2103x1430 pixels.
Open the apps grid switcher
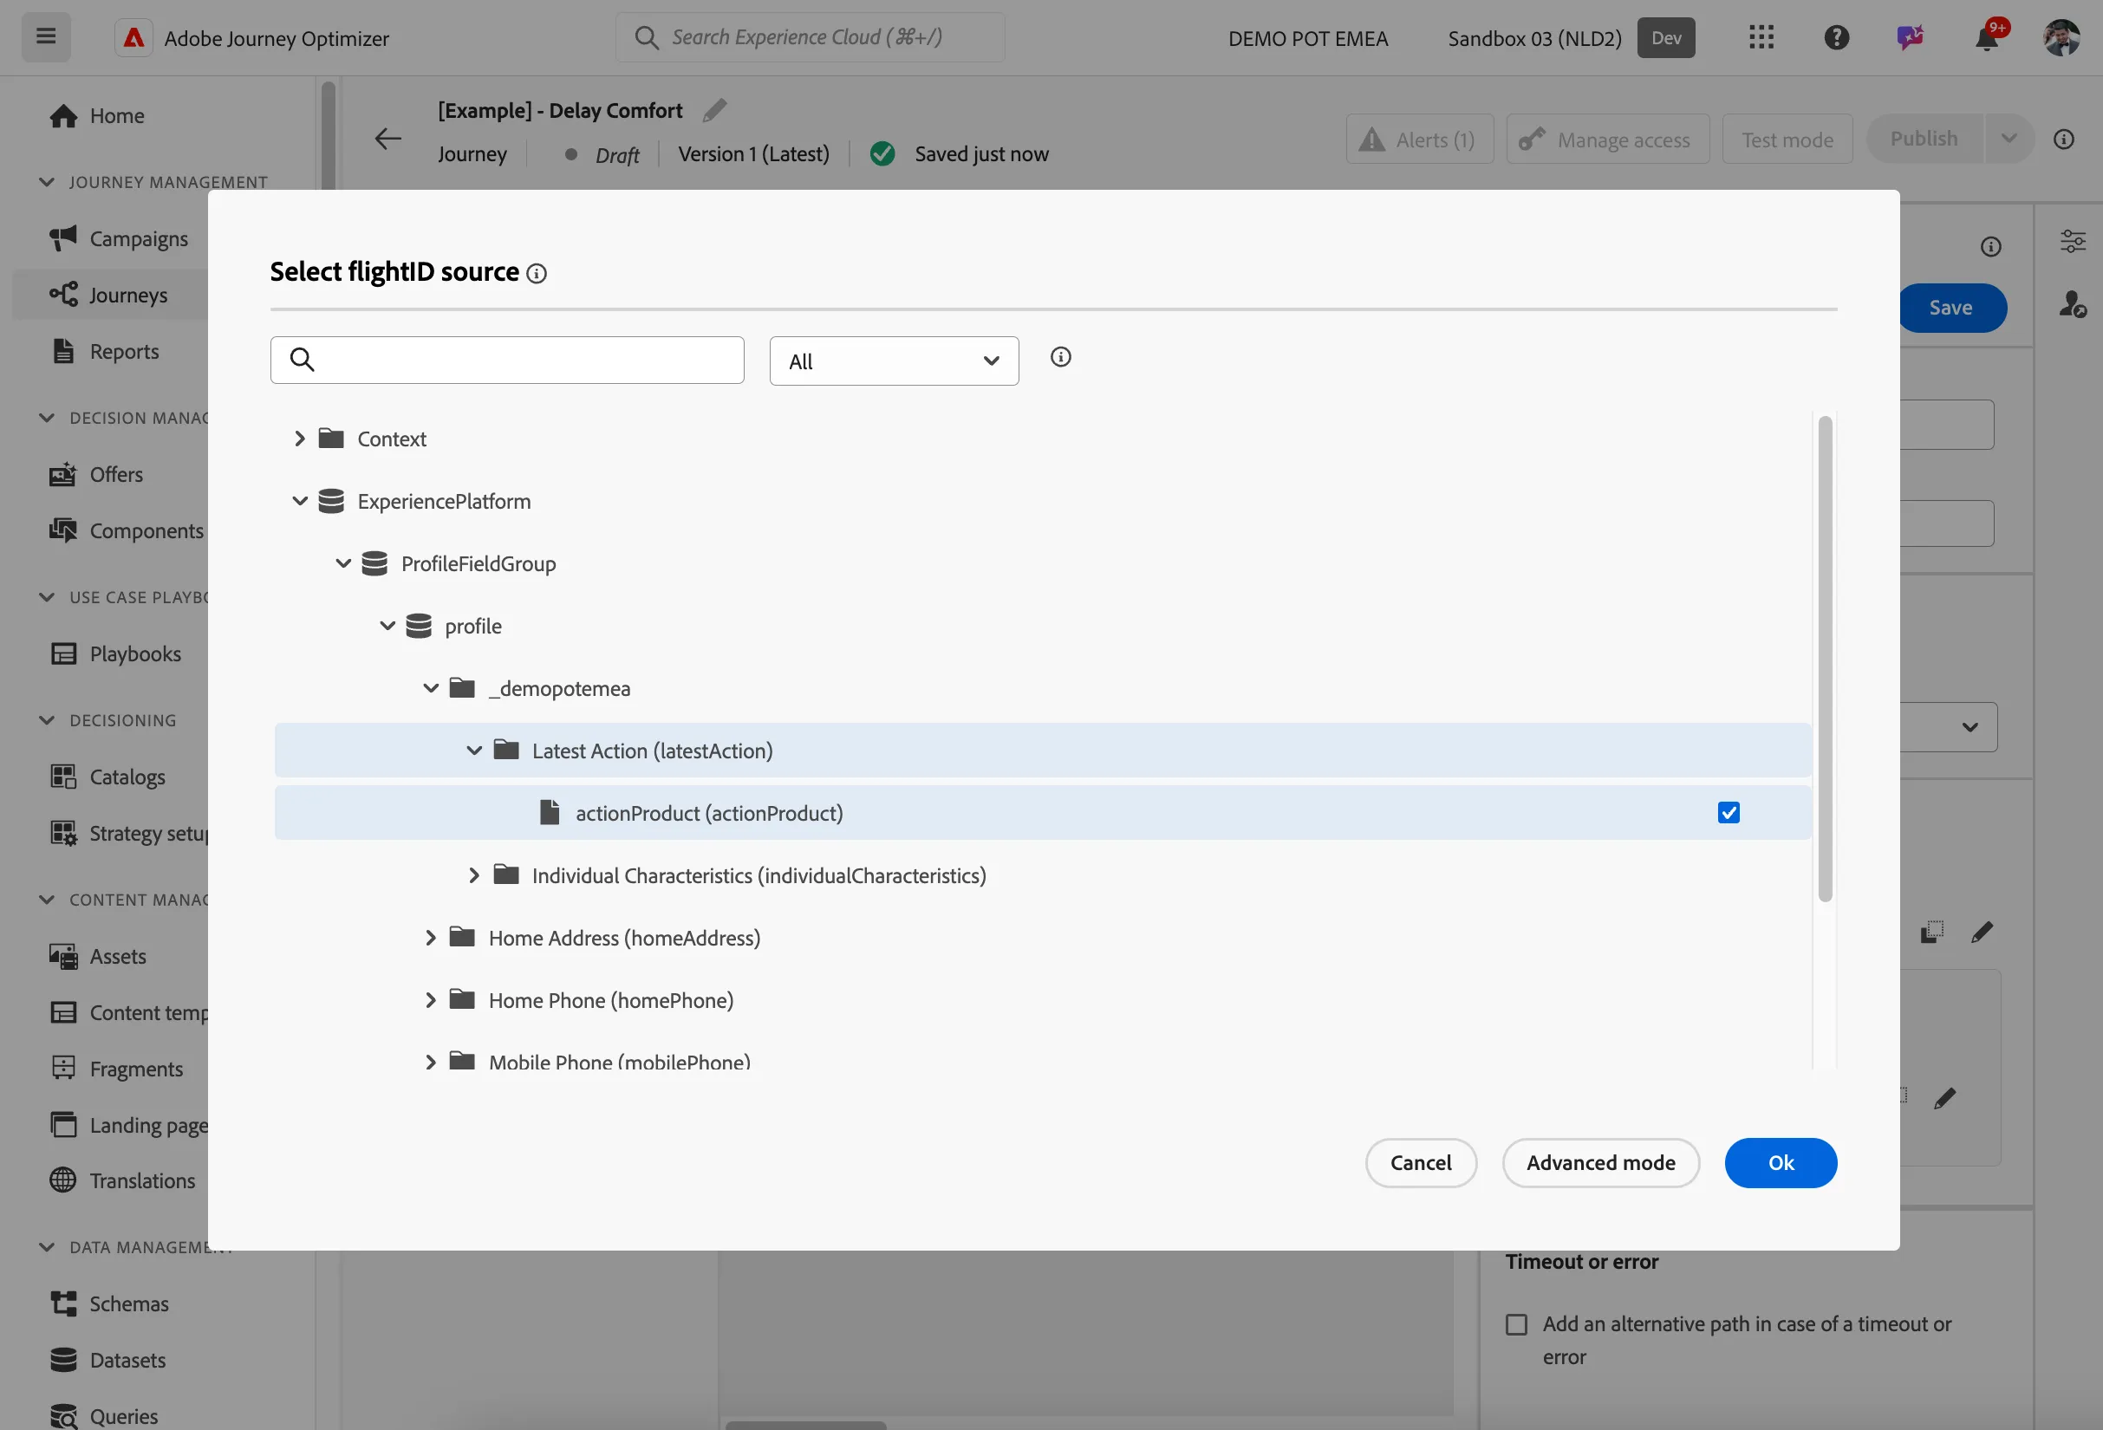pos(1761,37)
